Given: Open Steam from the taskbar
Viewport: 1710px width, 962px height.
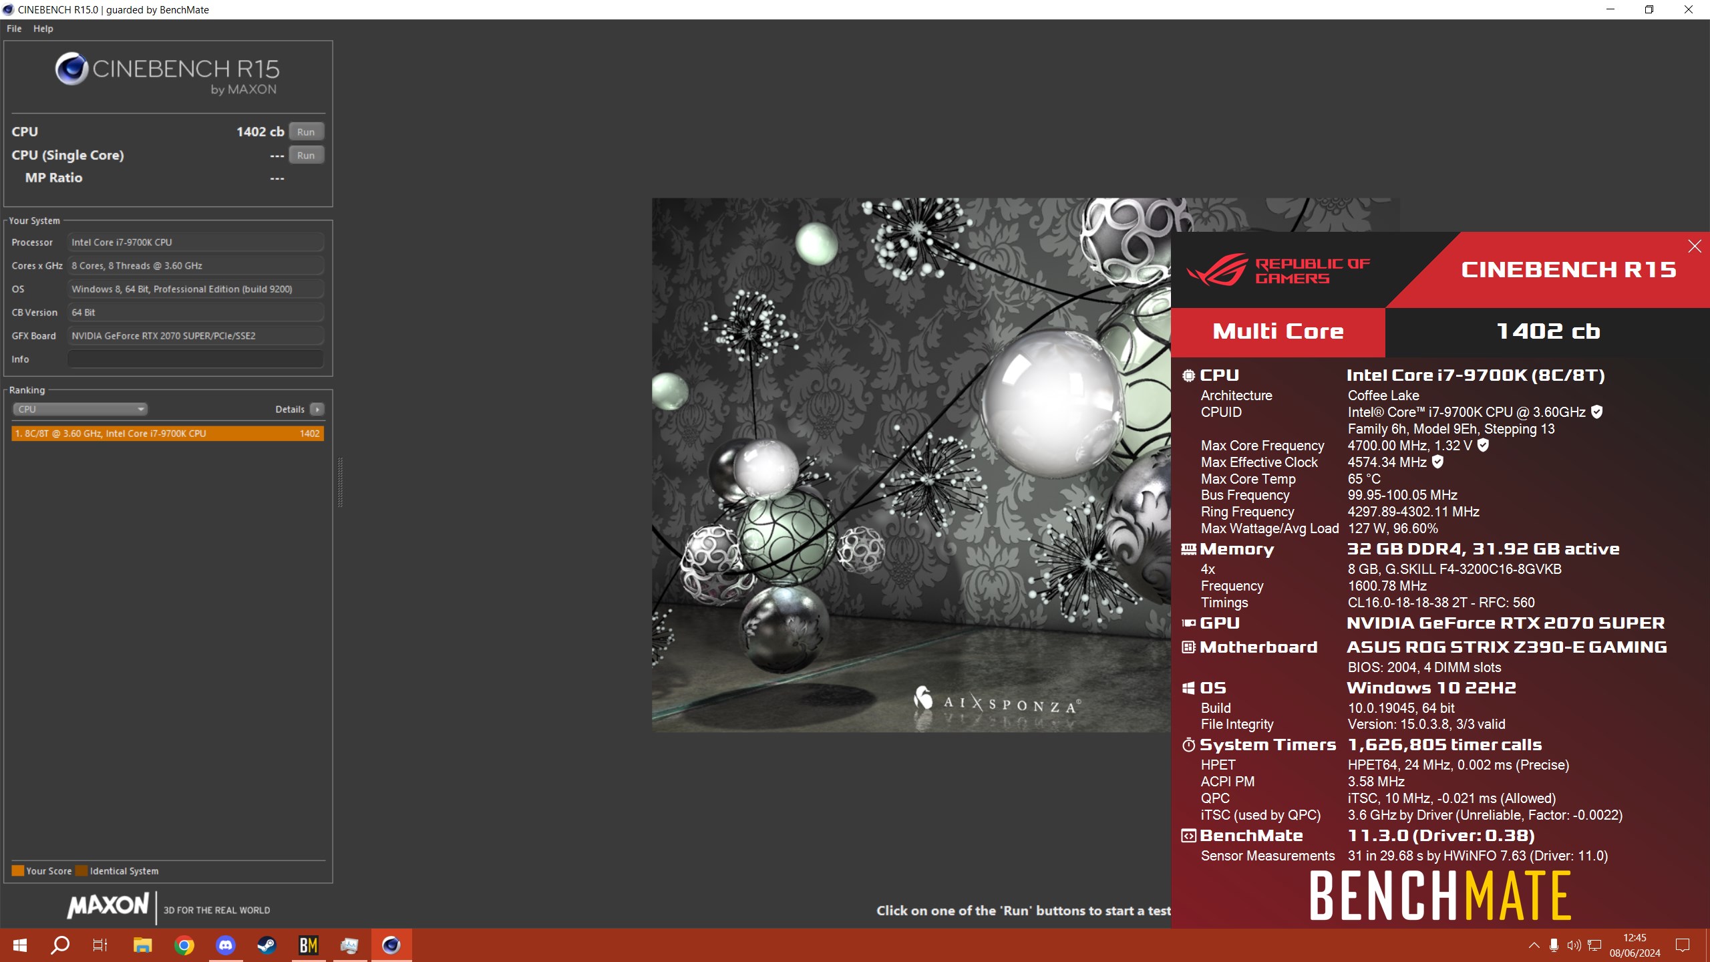Looking at the screenshot, I should (x=267, y=945).
